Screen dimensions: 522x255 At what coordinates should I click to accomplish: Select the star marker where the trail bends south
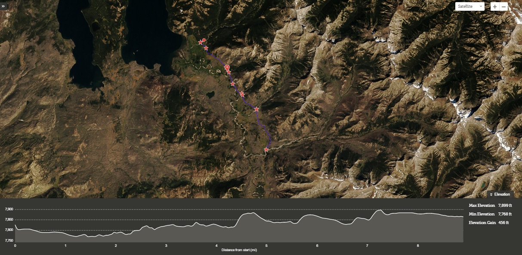(x=256, y=109)
